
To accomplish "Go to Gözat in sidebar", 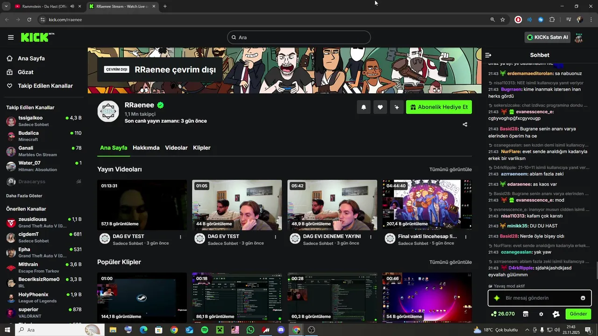I will (x=26, y=72).
